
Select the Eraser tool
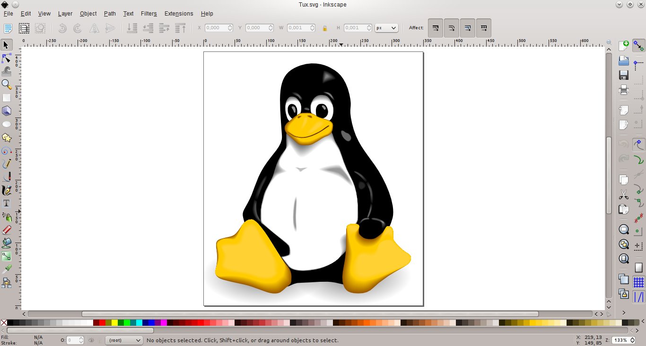tap(7, 230)
